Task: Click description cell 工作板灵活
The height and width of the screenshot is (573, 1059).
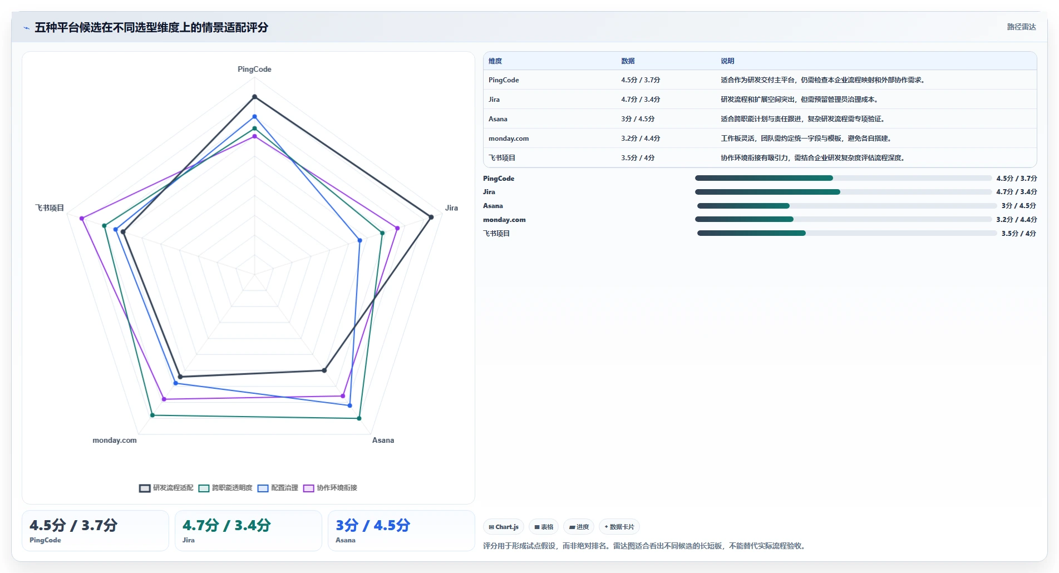Action: [806, 139]
